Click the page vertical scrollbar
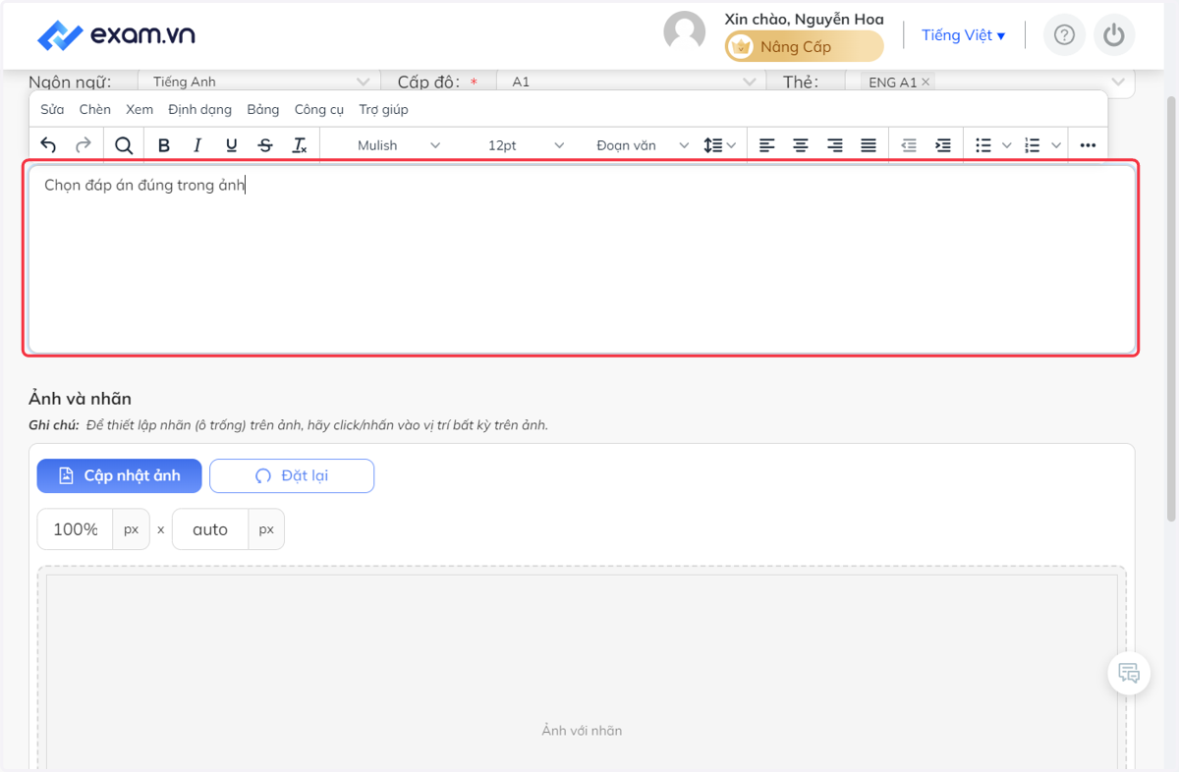1179x772 pixels. [x=1171, y=307]
